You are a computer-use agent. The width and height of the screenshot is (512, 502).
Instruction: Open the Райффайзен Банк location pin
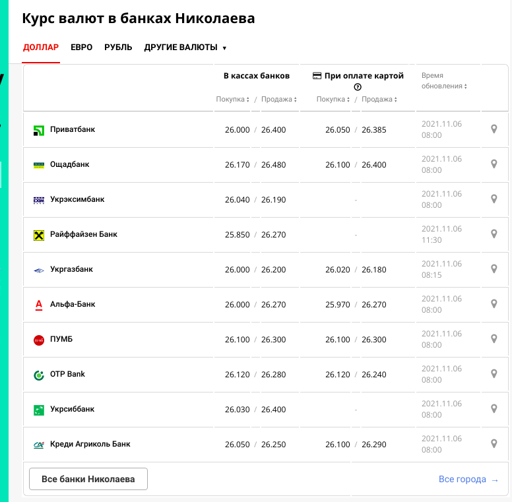[494, 234]
